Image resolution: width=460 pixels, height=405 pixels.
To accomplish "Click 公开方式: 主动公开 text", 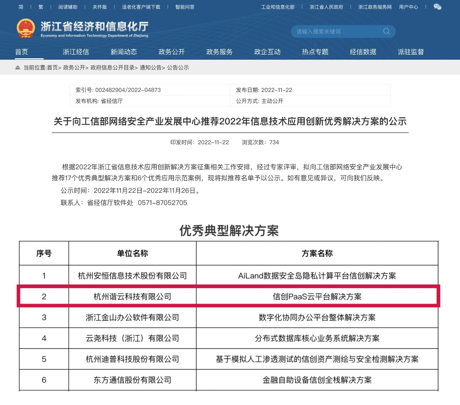I will point(259,101).
